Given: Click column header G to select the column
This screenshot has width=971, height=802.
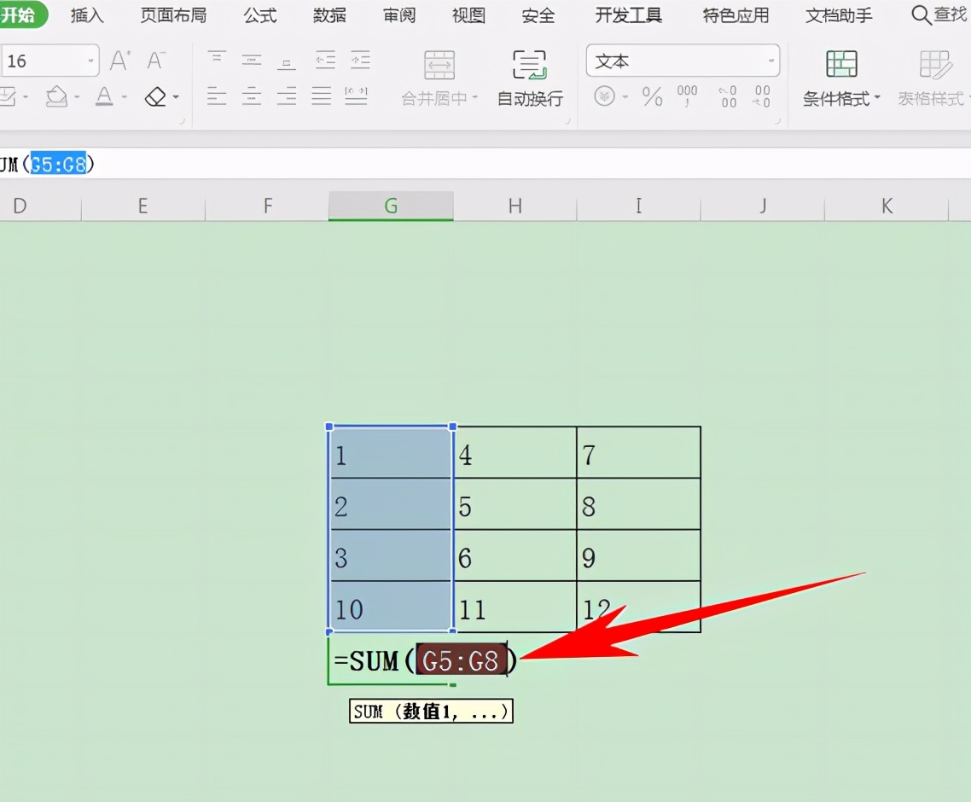Looking at the screenshot, I should [x=390, y=206].
